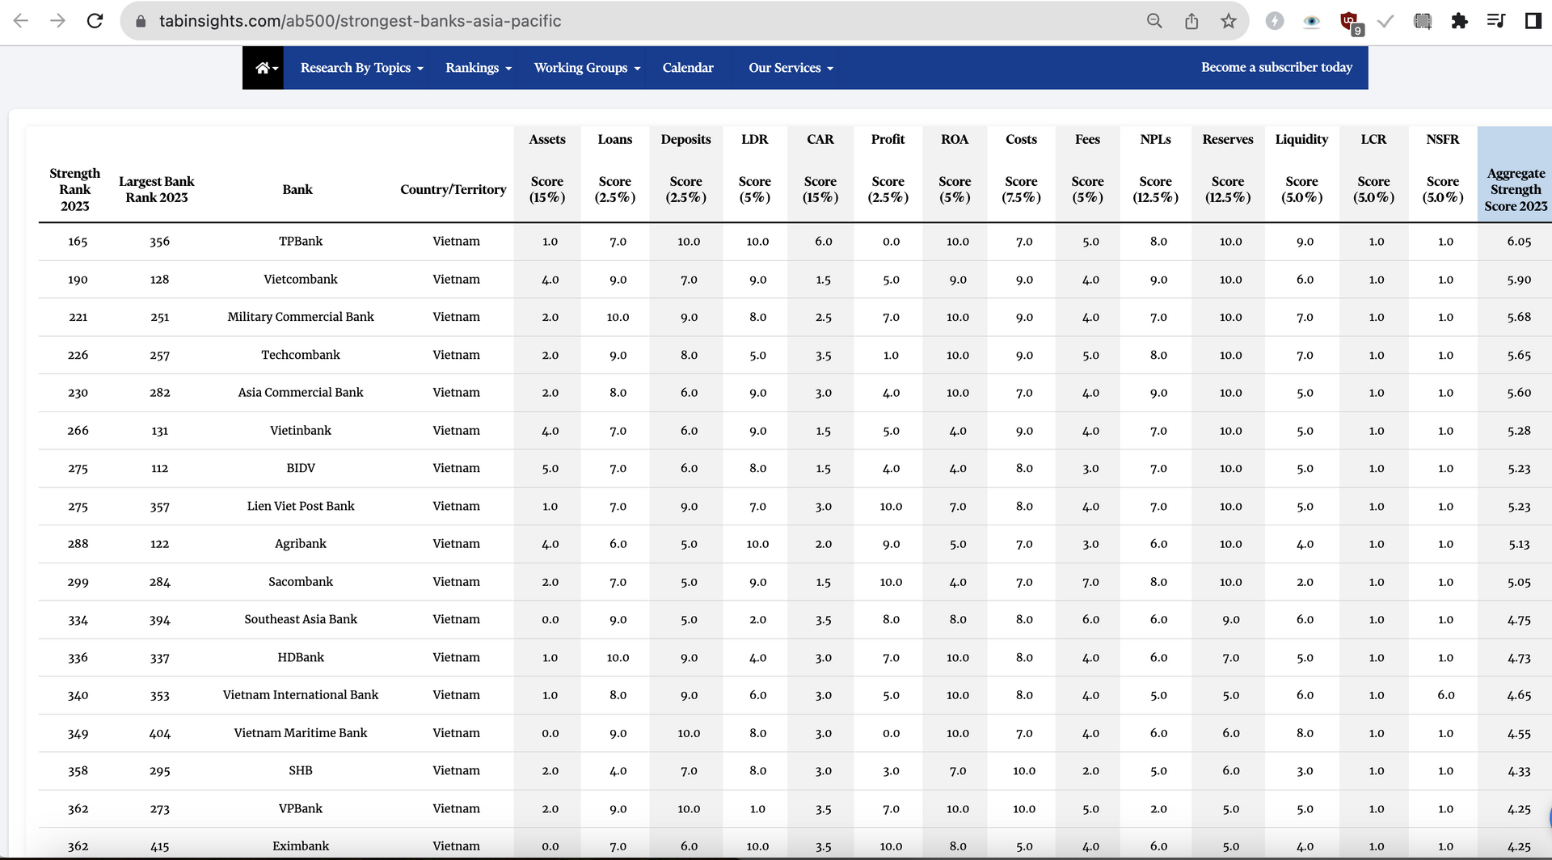The width and height of the screenshot is (1552, 860).
Task: Click Aggregate Strength Score 2023 header
Action: coord(1516,189)
